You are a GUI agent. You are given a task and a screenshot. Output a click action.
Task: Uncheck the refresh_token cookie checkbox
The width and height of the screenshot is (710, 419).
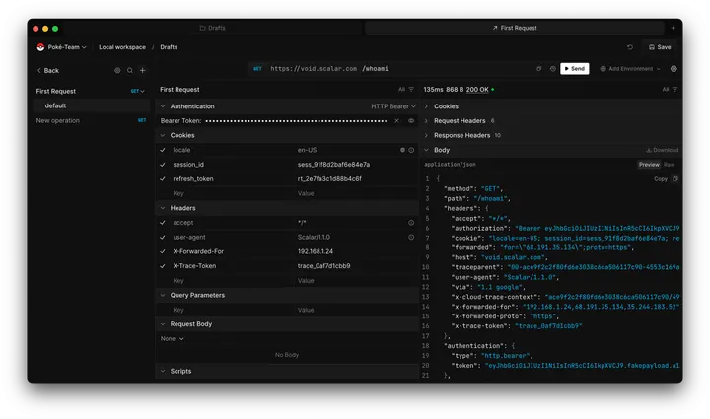click(163, 178)
